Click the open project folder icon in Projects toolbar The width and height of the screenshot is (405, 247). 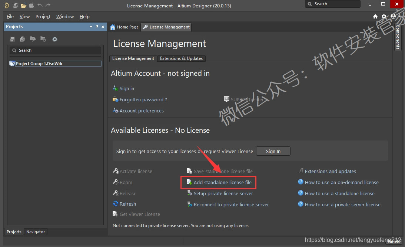[33, 39]
